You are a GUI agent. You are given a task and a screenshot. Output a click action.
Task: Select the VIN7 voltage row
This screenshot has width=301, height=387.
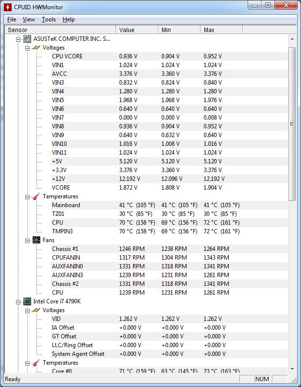point(169,118)
